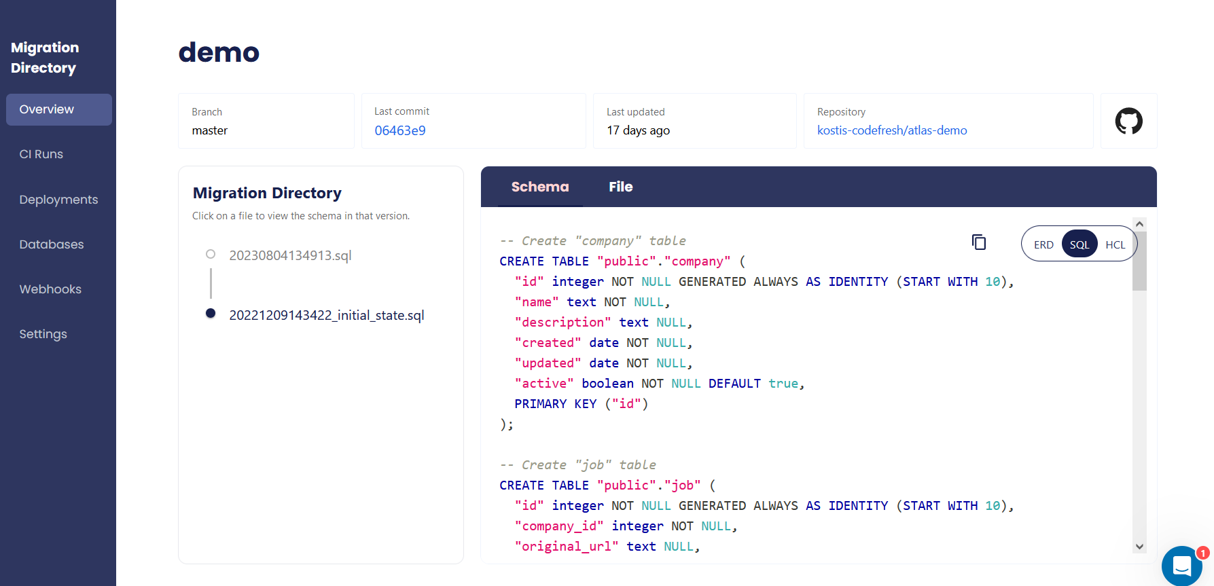Click the '"company_id" integer NOT NULL' line
1214x586 pixels.
pos(626,526)
